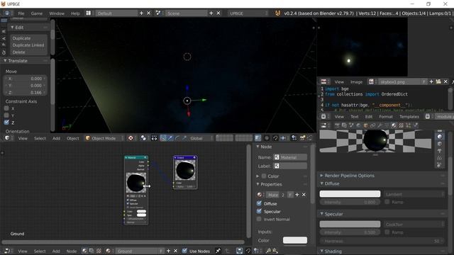The image size is (454, 255).
Task: Click the 3D viewport editor type icon
Action: point(7,138)
